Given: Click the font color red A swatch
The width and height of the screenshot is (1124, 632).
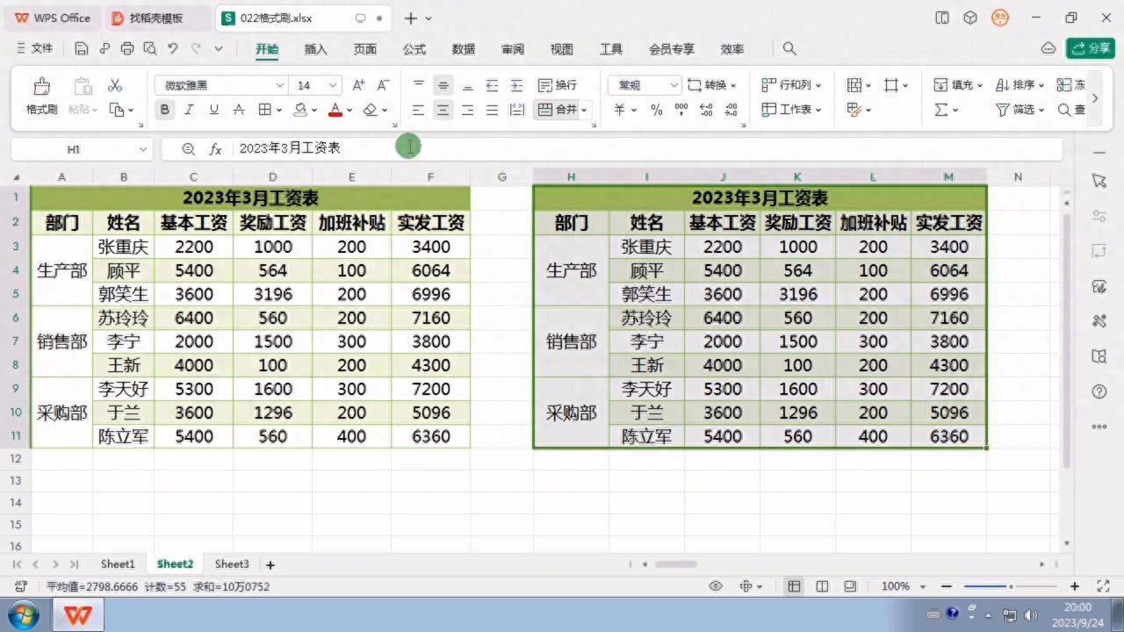Looking at the screenshot, I should [x=335, y=110].
